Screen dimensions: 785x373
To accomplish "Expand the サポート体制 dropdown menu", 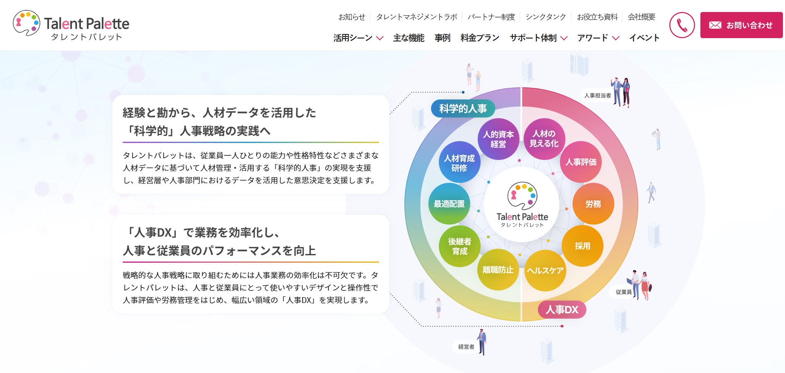I will (538, 38).
